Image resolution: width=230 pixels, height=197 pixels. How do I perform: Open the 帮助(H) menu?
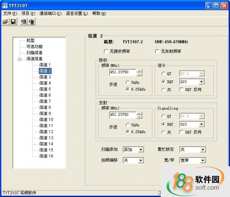tap(99, 13)
